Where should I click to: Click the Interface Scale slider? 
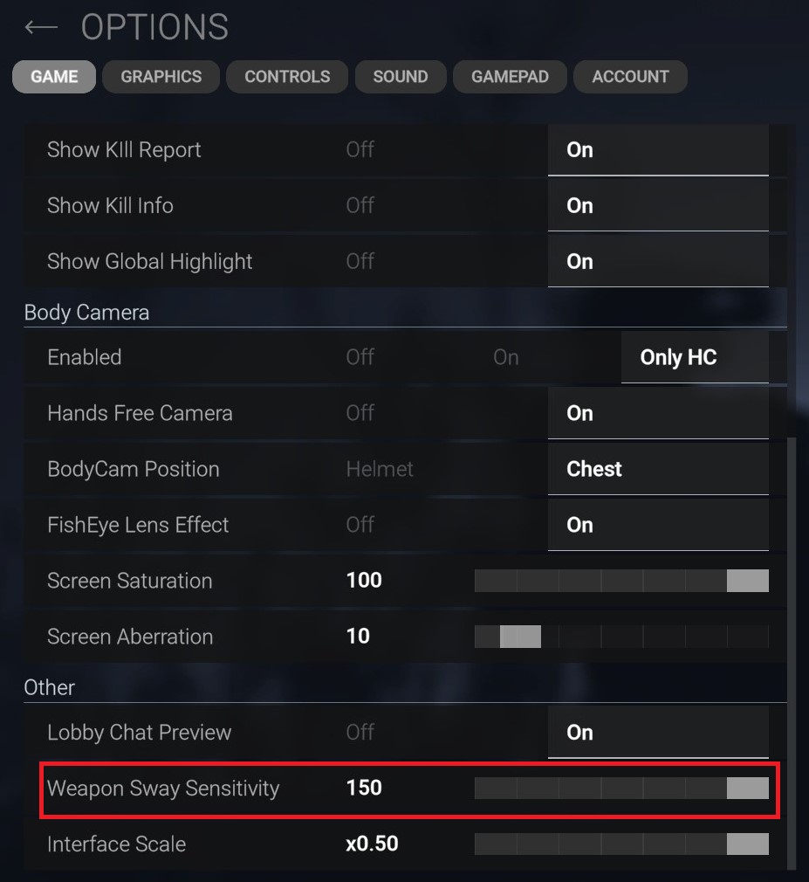pos(621,844)
